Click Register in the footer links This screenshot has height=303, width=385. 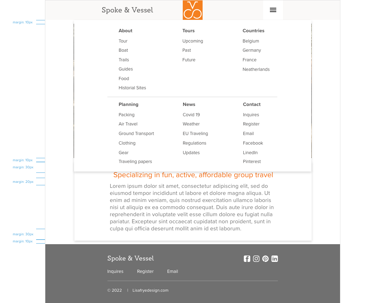(x=145, y=271)
